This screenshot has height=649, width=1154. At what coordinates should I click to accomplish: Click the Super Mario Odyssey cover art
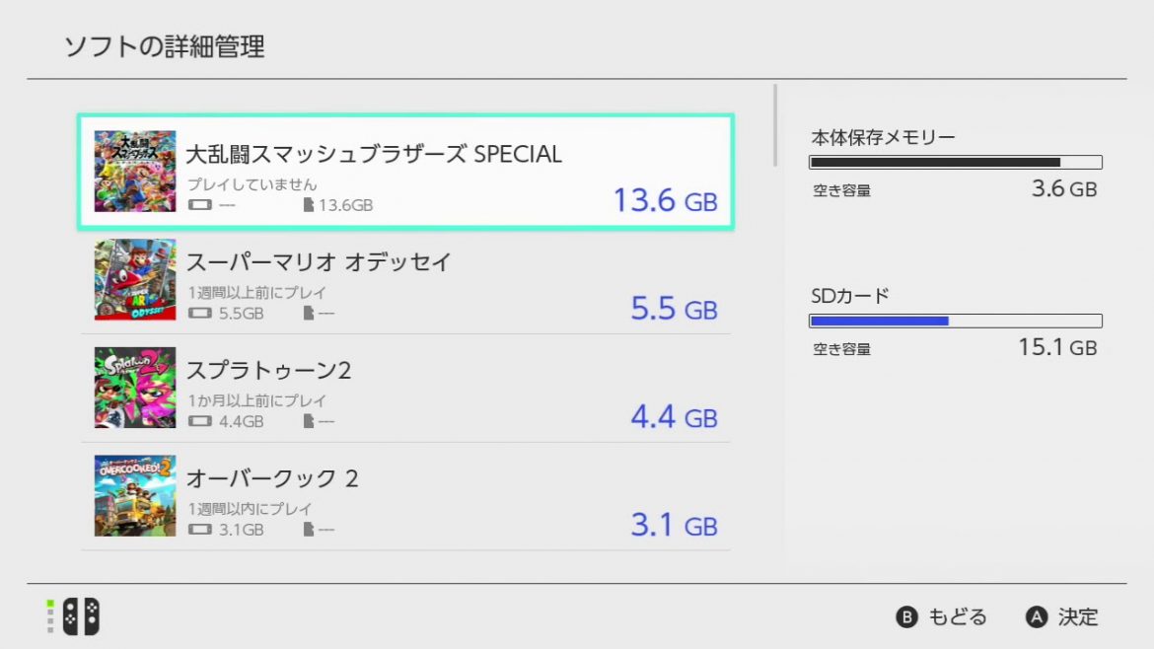[135, 279]
